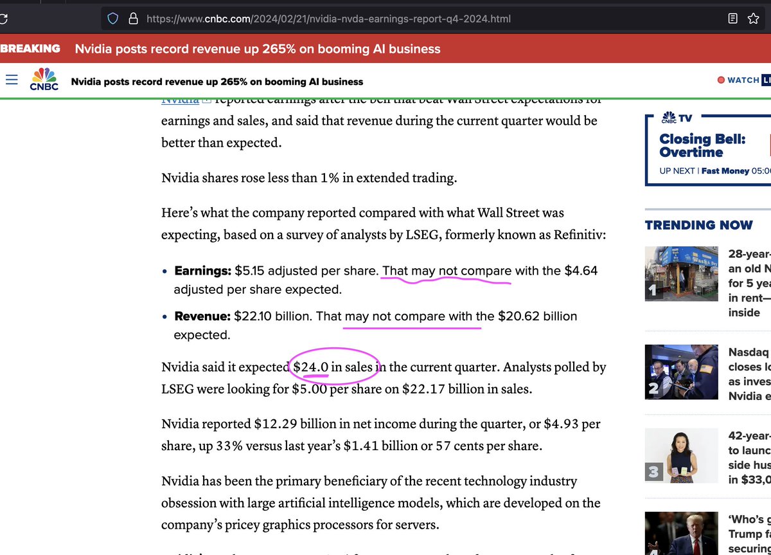This screenshot has width=771, height=555.
Task: Click the Closing Bell: Overtime title
Action: (702, 145)
